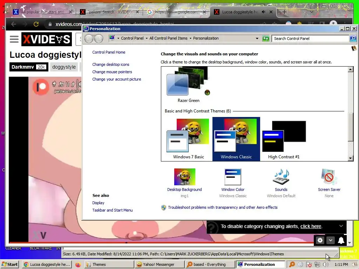
Task: Click the theme list scrollbar up arrow
Action: (350, 69)
